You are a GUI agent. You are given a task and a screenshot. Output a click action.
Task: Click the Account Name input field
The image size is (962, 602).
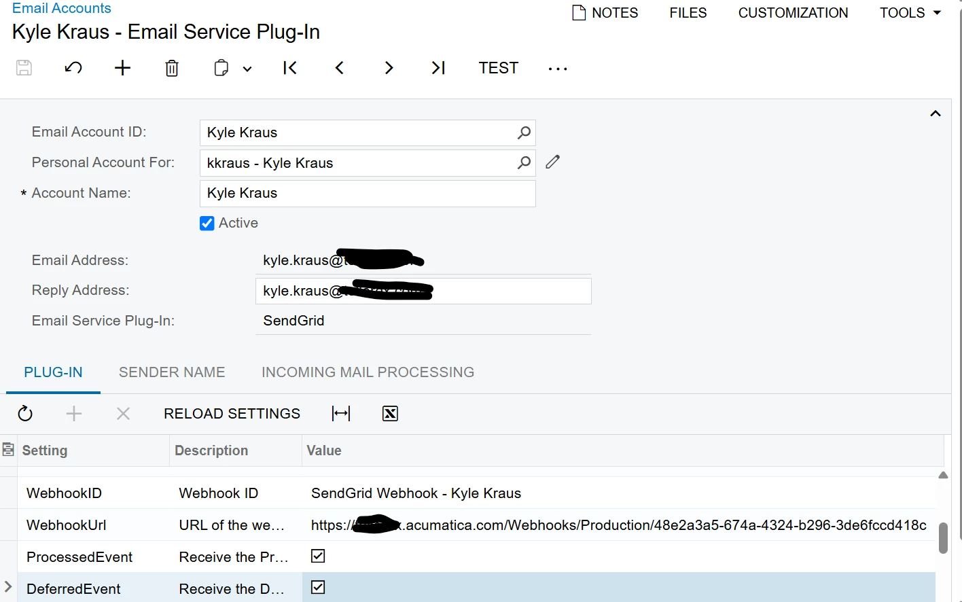[368, 193]
